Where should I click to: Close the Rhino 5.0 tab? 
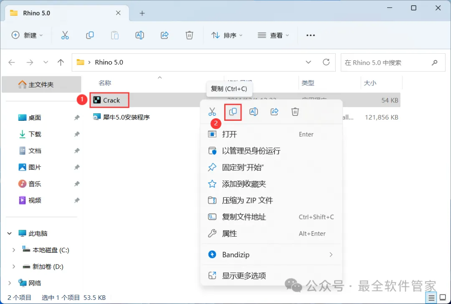click(x=118, y=13)
